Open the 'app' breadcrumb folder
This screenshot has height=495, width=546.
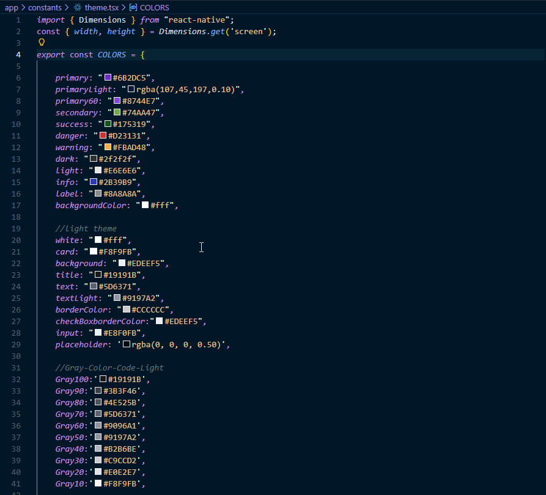pyautogui.click(x=11, y=8)
